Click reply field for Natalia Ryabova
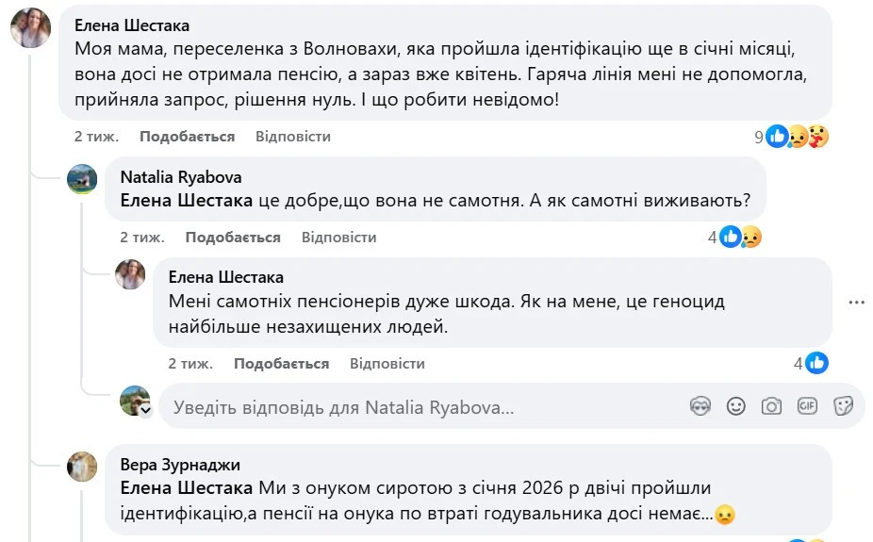The height and width of the screenshot is (542, 873). click(424, 407)
